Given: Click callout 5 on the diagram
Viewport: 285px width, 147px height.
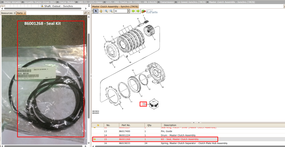Looking at the screenshot, I should pyautogui.click(x=123, y=26).
